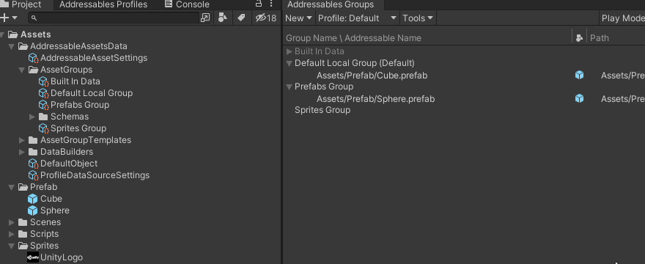645x264 pixels.
Task: Select the Prefab folder label in Project
Action: 43,187
